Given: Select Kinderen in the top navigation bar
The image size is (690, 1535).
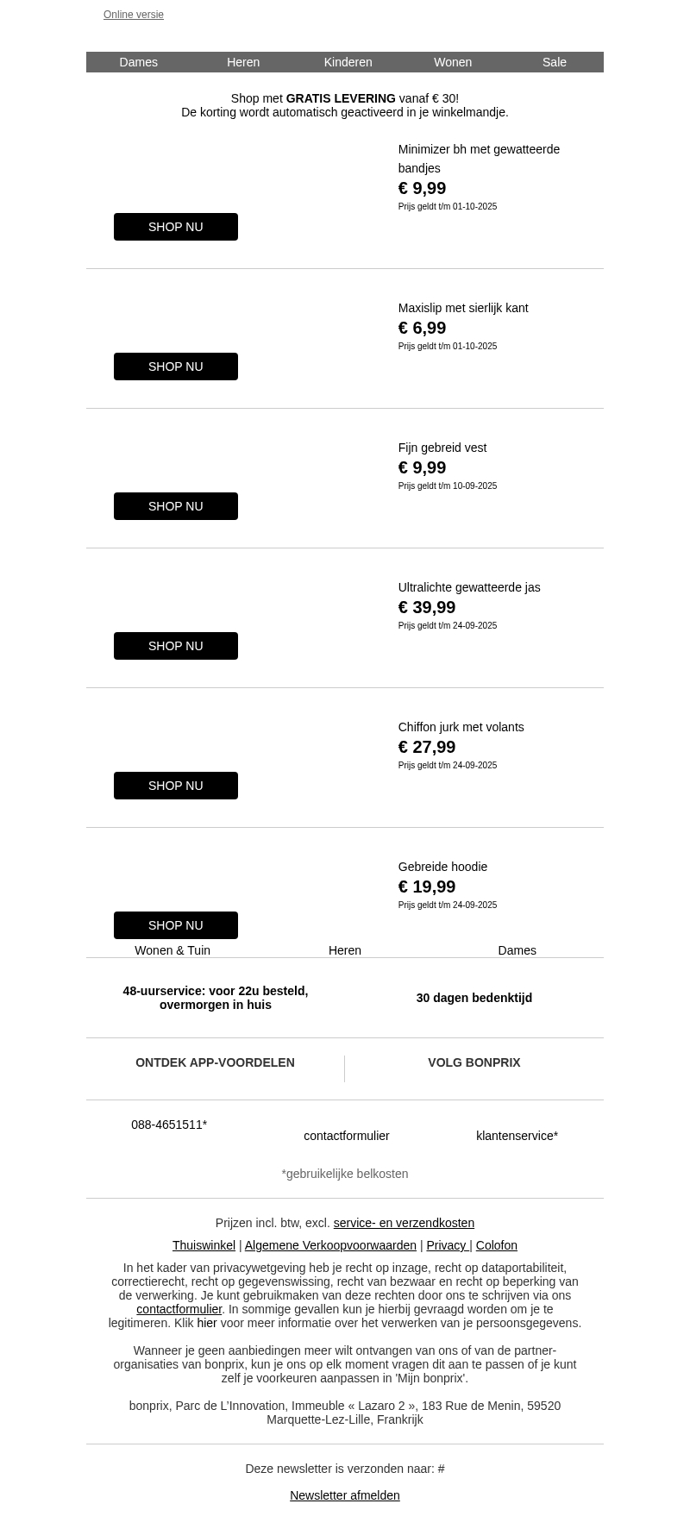Looking at the screenshot, I should tap(348, 62).
